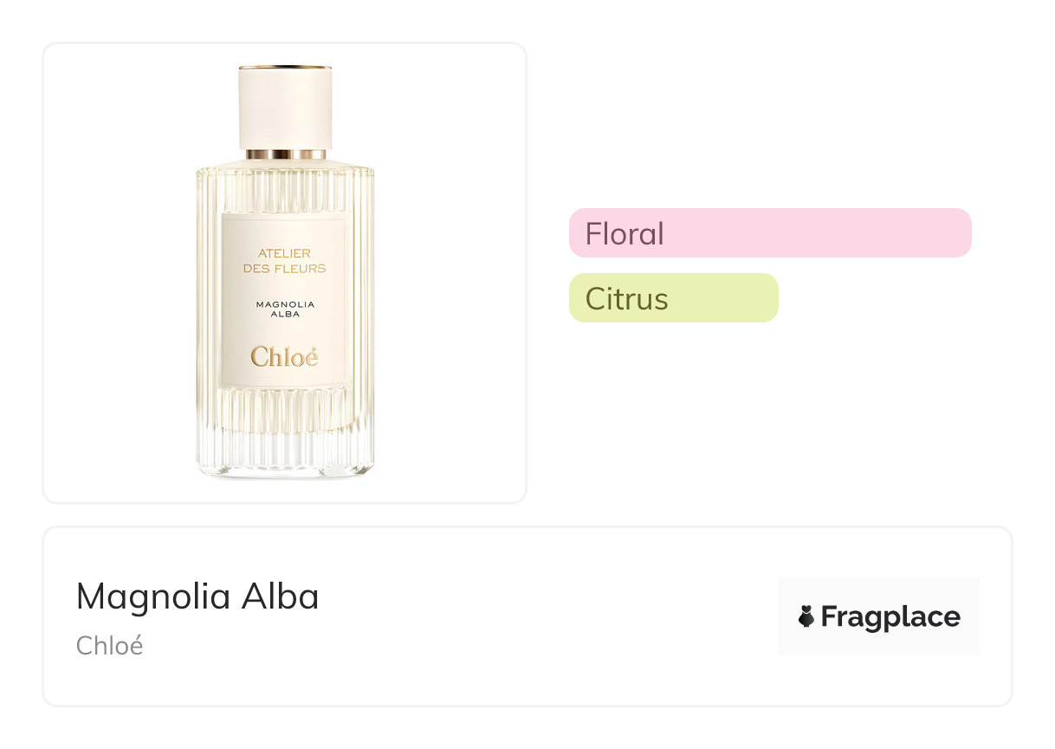1055x749 pixels.
Task: Click the Fragplace wordmark text
Action: [x=890, y=617]
